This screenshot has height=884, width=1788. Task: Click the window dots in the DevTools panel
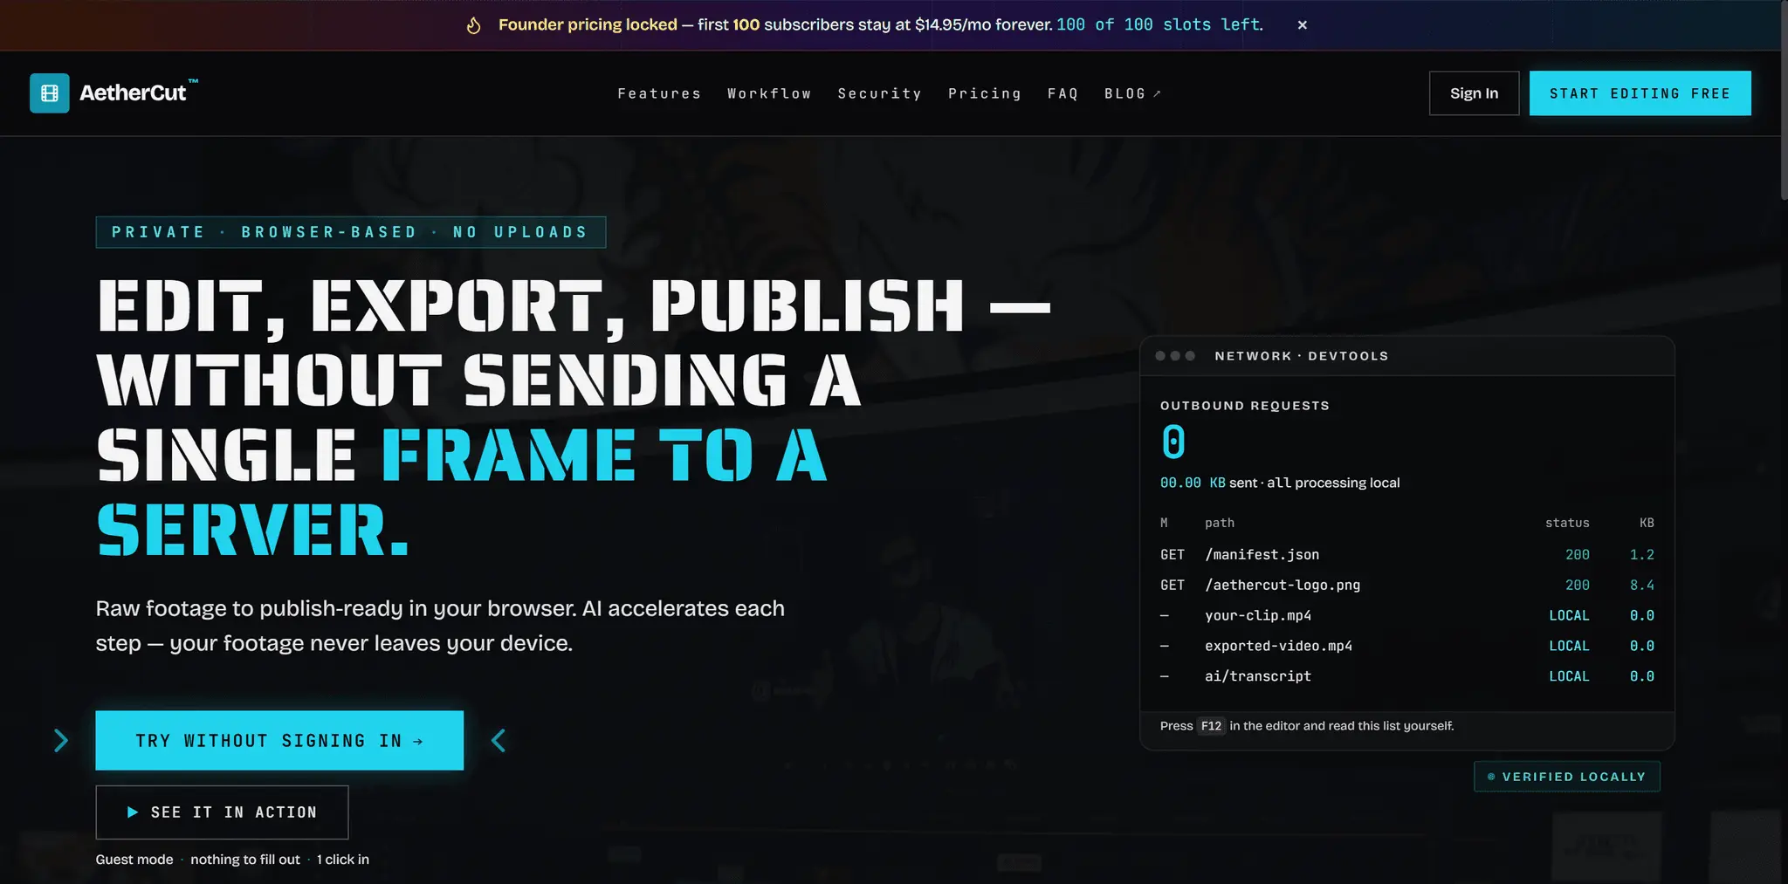1175,356
